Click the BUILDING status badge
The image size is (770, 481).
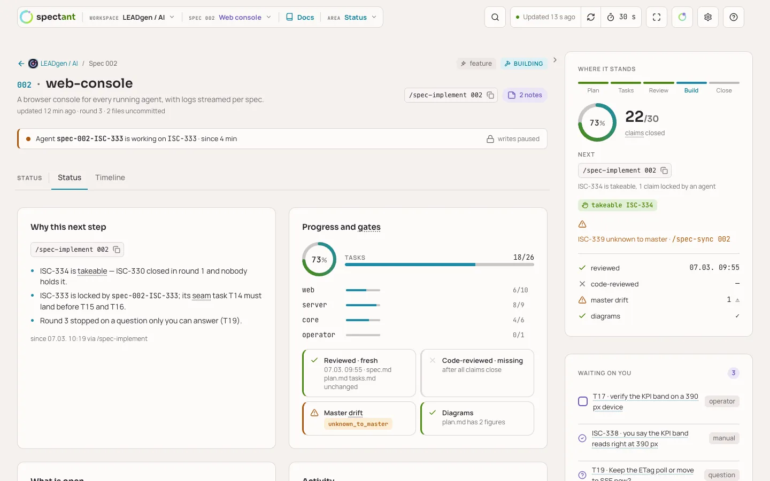point(524,64)
